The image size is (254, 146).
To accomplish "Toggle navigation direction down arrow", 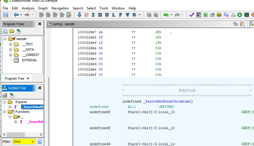I will (x=79, y=15).
